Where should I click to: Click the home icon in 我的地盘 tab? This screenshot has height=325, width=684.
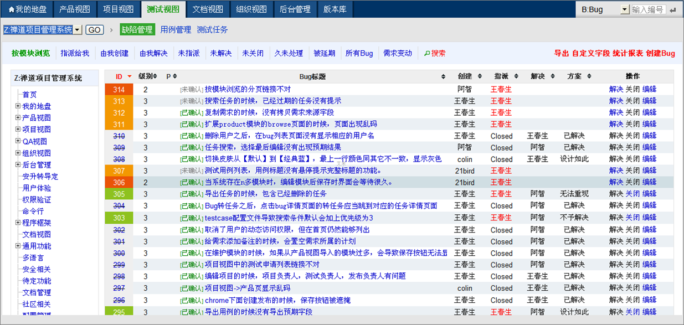(x=11, y=9)
